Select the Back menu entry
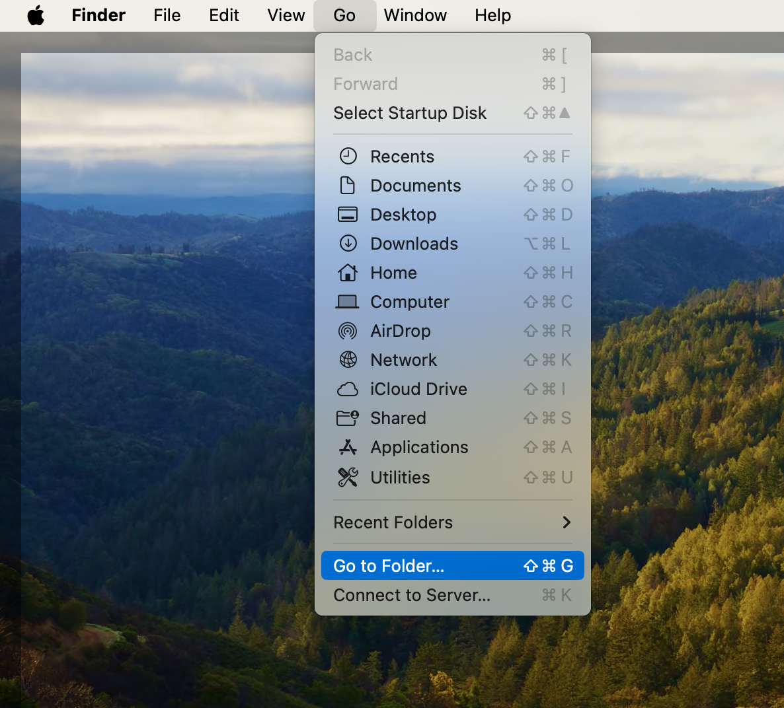This screenshot has width=784, height=708. coord(453,55)
